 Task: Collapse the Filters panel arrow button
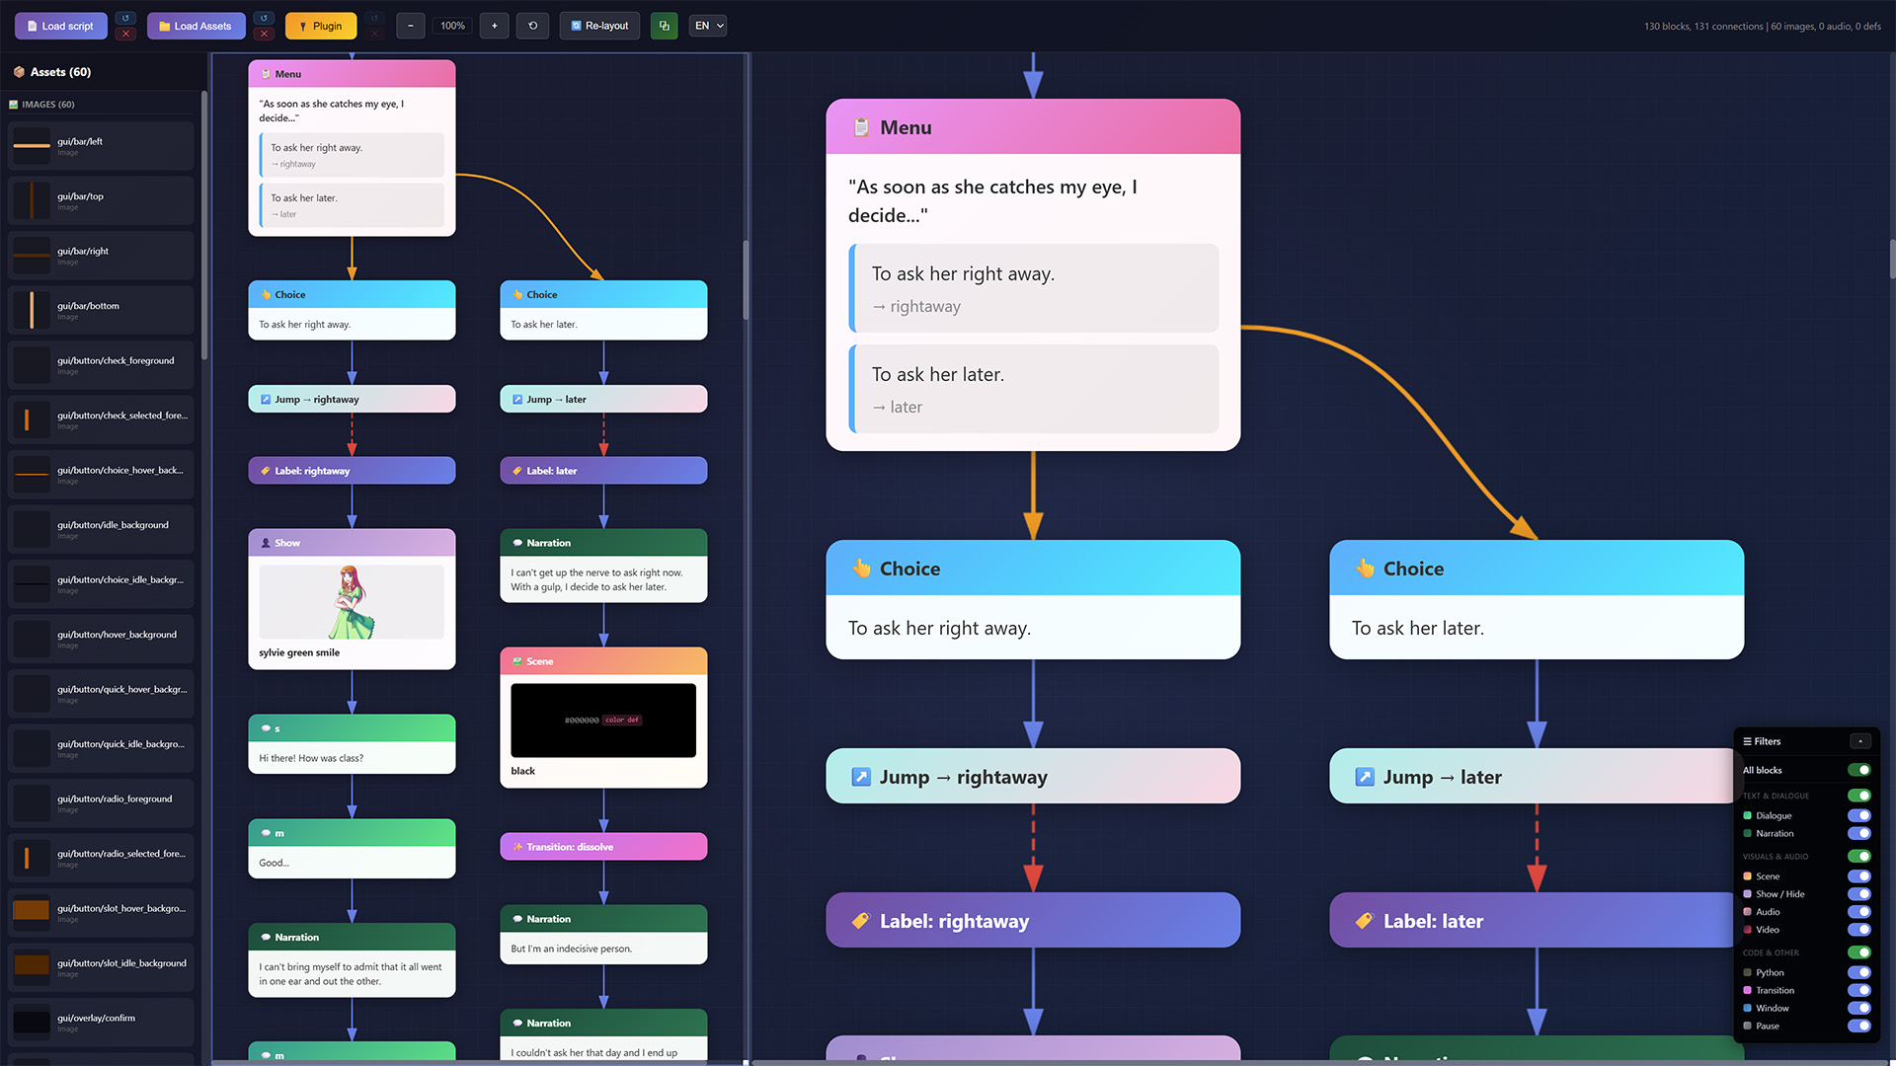[x=1859, y=741]
